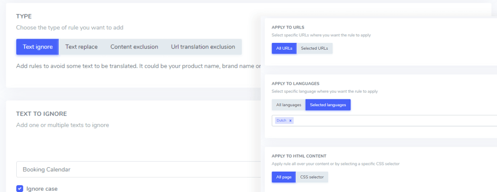The height and width of the screenshot is (192, 497).
Task: Click the Selected languages button
Action: point(328,105)
